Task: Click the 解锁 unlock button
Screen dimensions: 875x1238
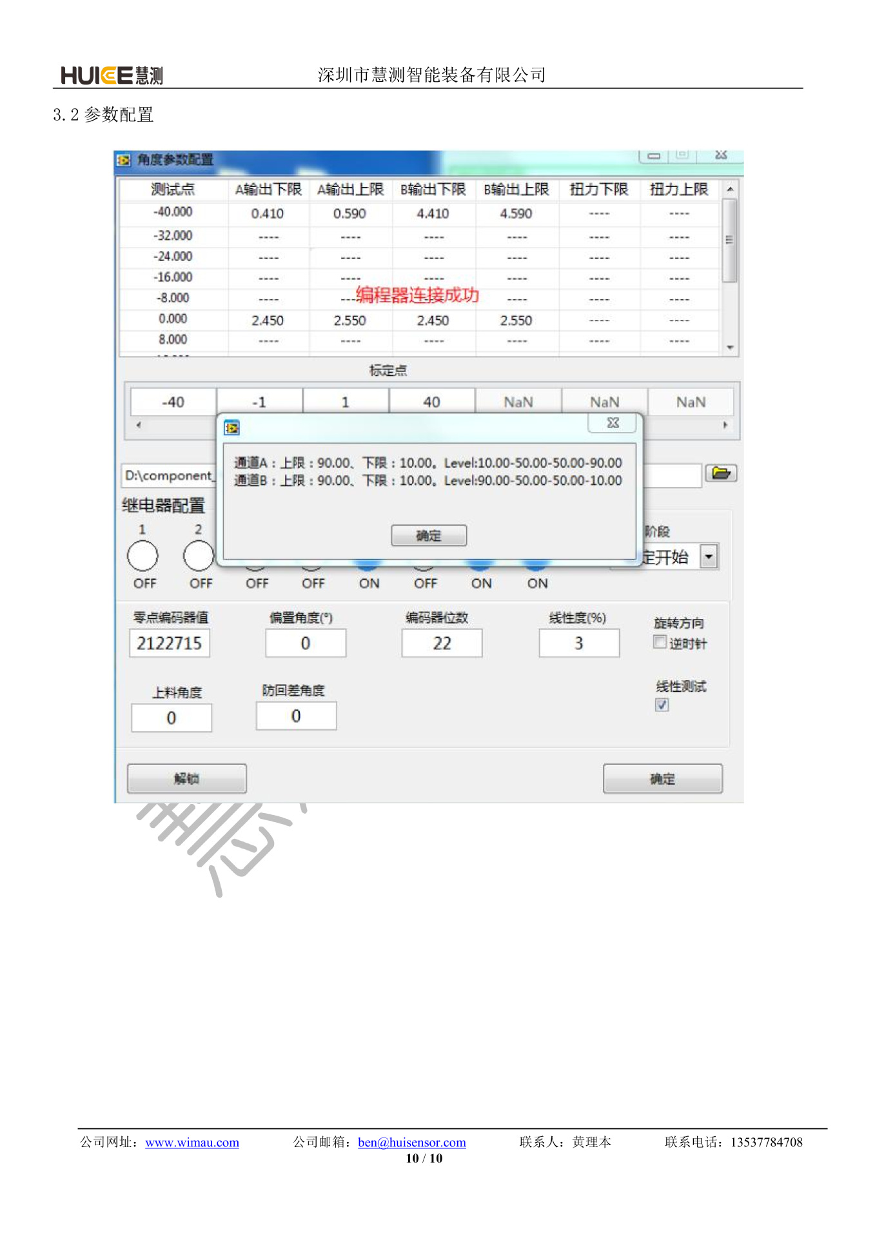Action: [x=186, y=779]
